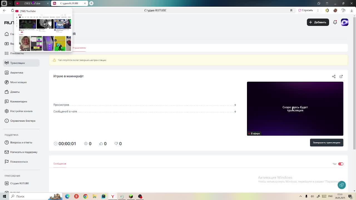
Task: Open Вопросы и ответы support link
Action: tap(21, 142)
